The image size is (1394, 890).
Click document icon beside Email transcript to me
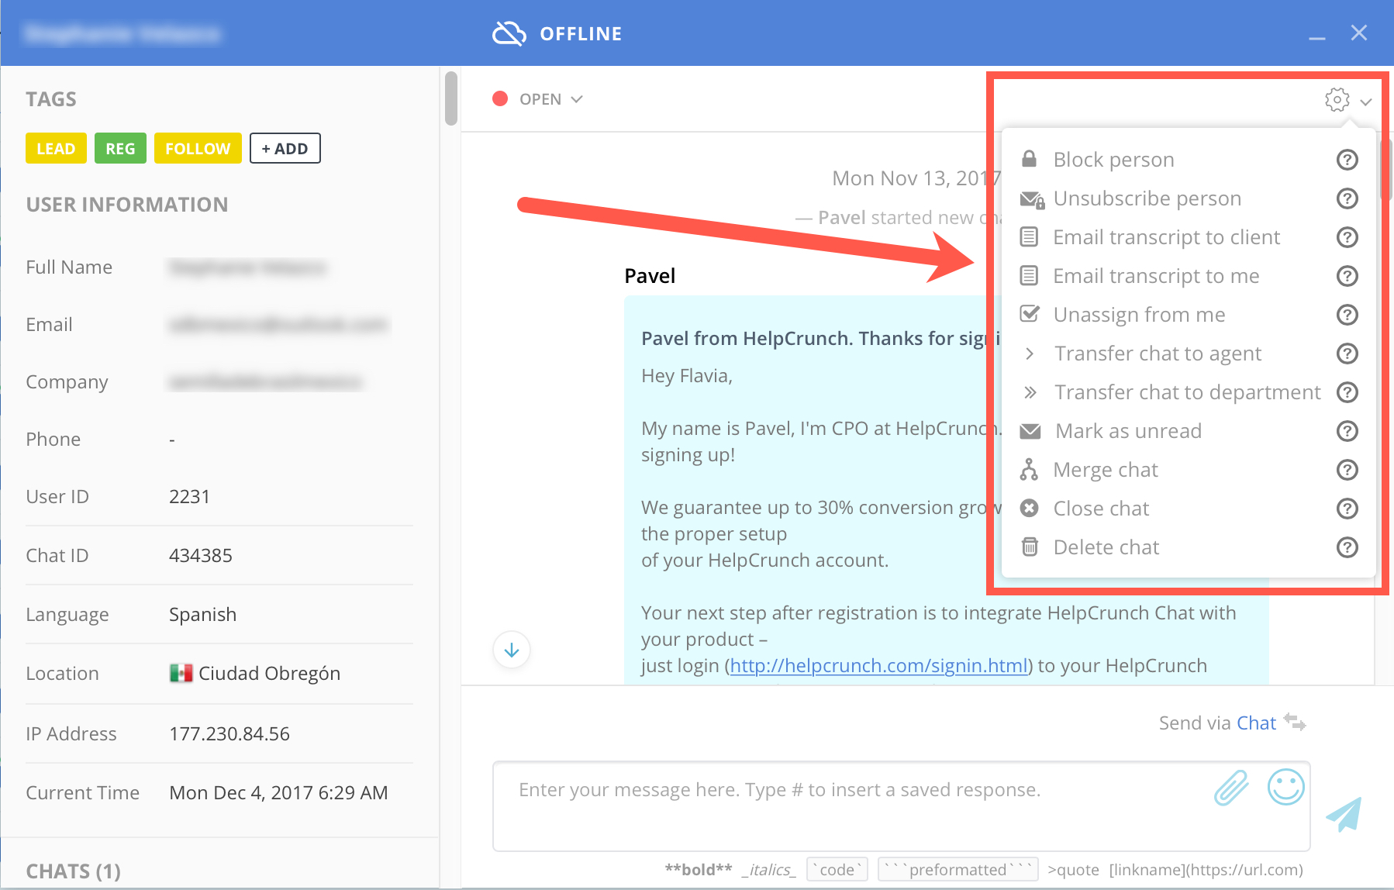point(1029,275)
